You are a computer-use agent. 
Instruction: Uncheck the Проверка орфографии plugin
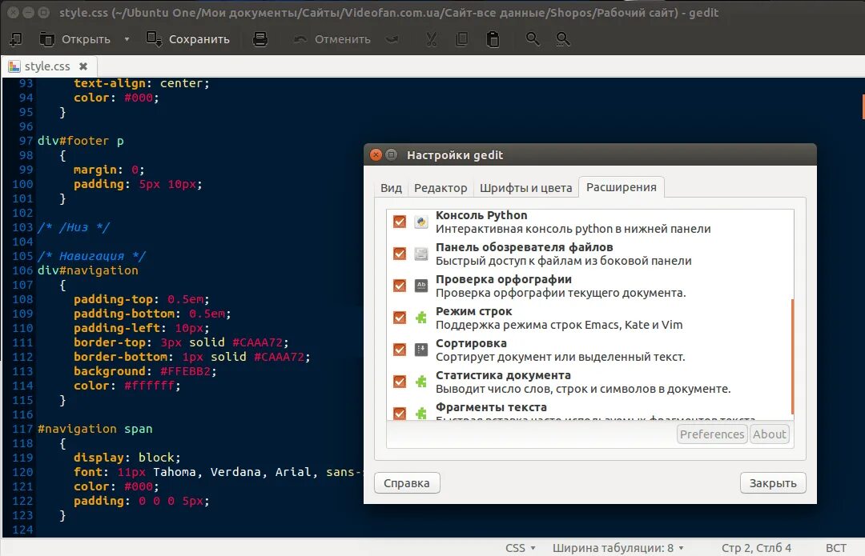[399, 285]
